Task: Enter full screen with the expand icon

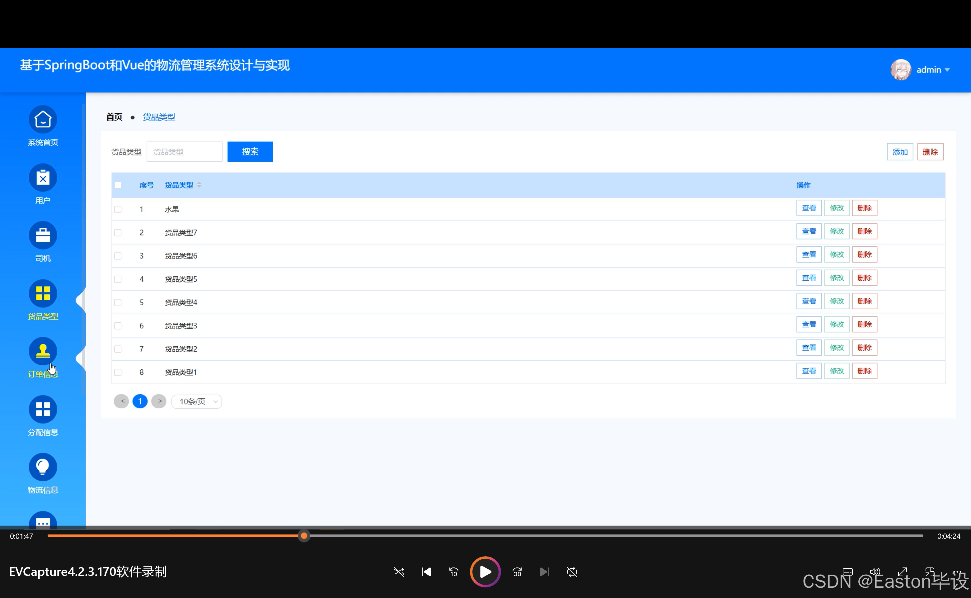Action: point(903,572)
